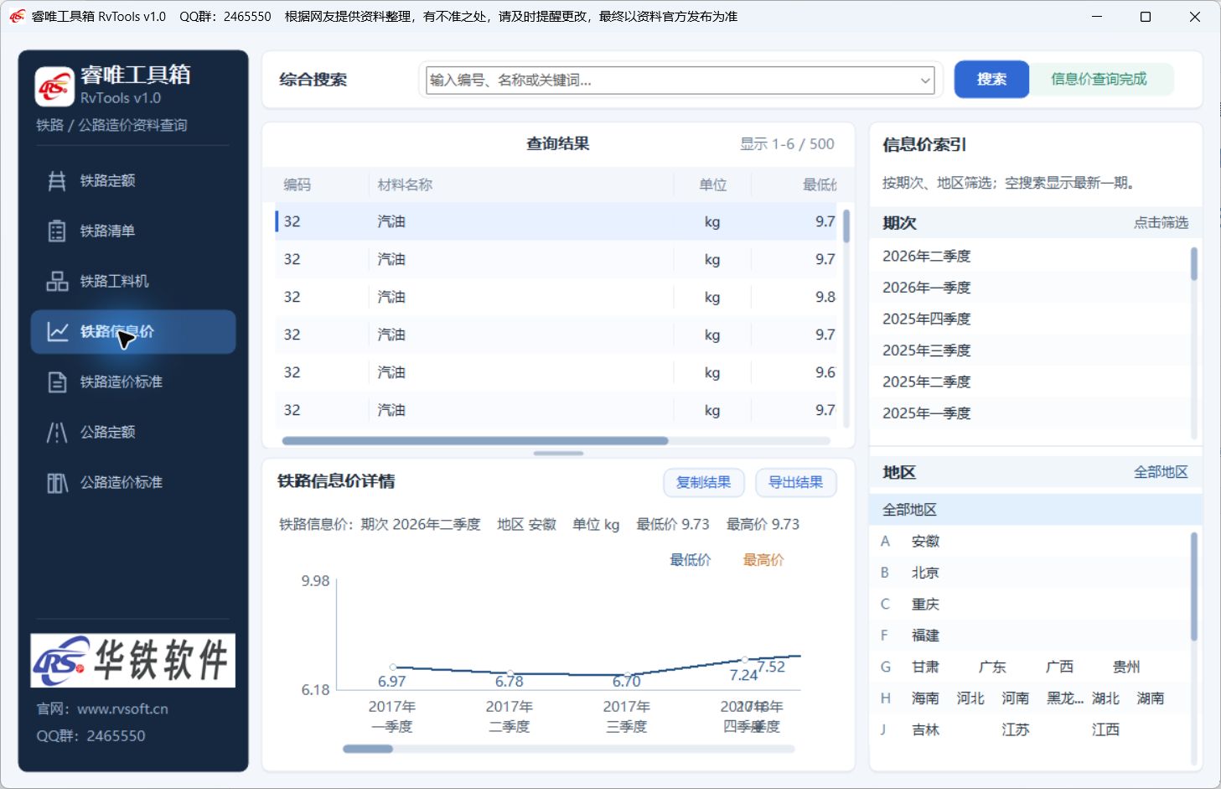Click the 睿唯工具箱 logo in sidebar header
The image size is (1221, 789).
pos(54,86)
